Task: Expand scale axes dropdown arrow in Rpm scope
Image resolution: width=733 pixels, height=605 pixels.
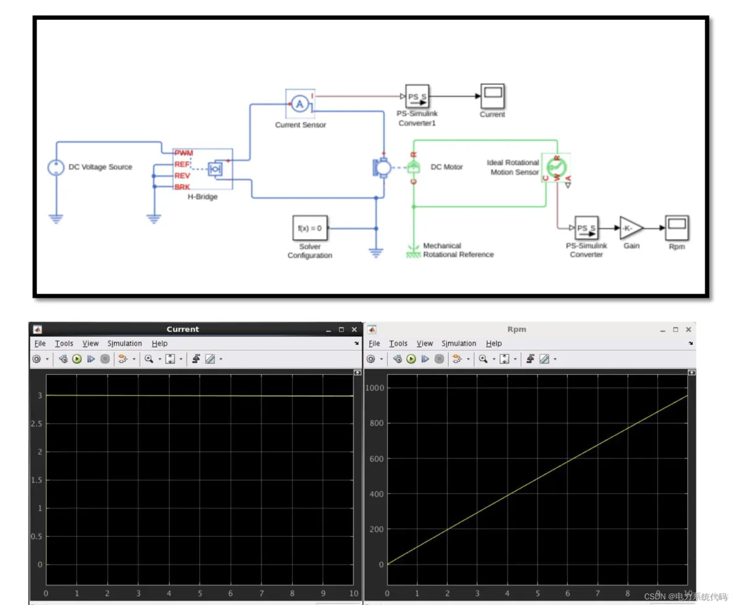Action: click(x=516, y=359)
